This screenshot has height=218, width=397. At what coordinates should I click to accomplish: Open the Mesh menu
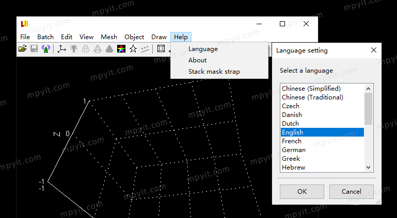[109, 37]
